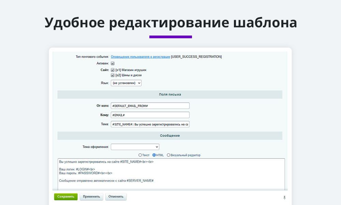Select the Тема subject input

150,124
